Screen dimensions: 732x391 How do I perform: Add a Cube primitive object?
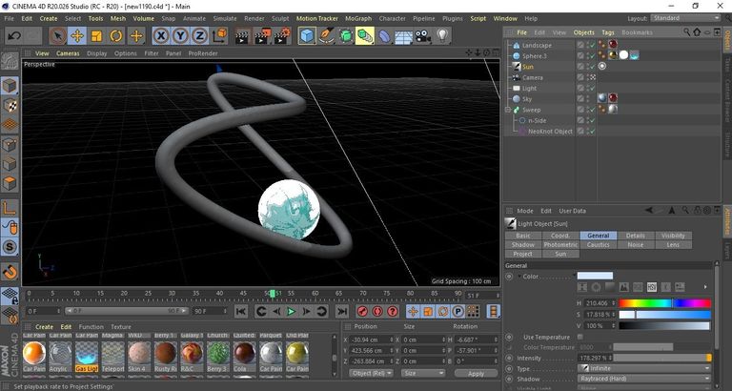[307, 36]
